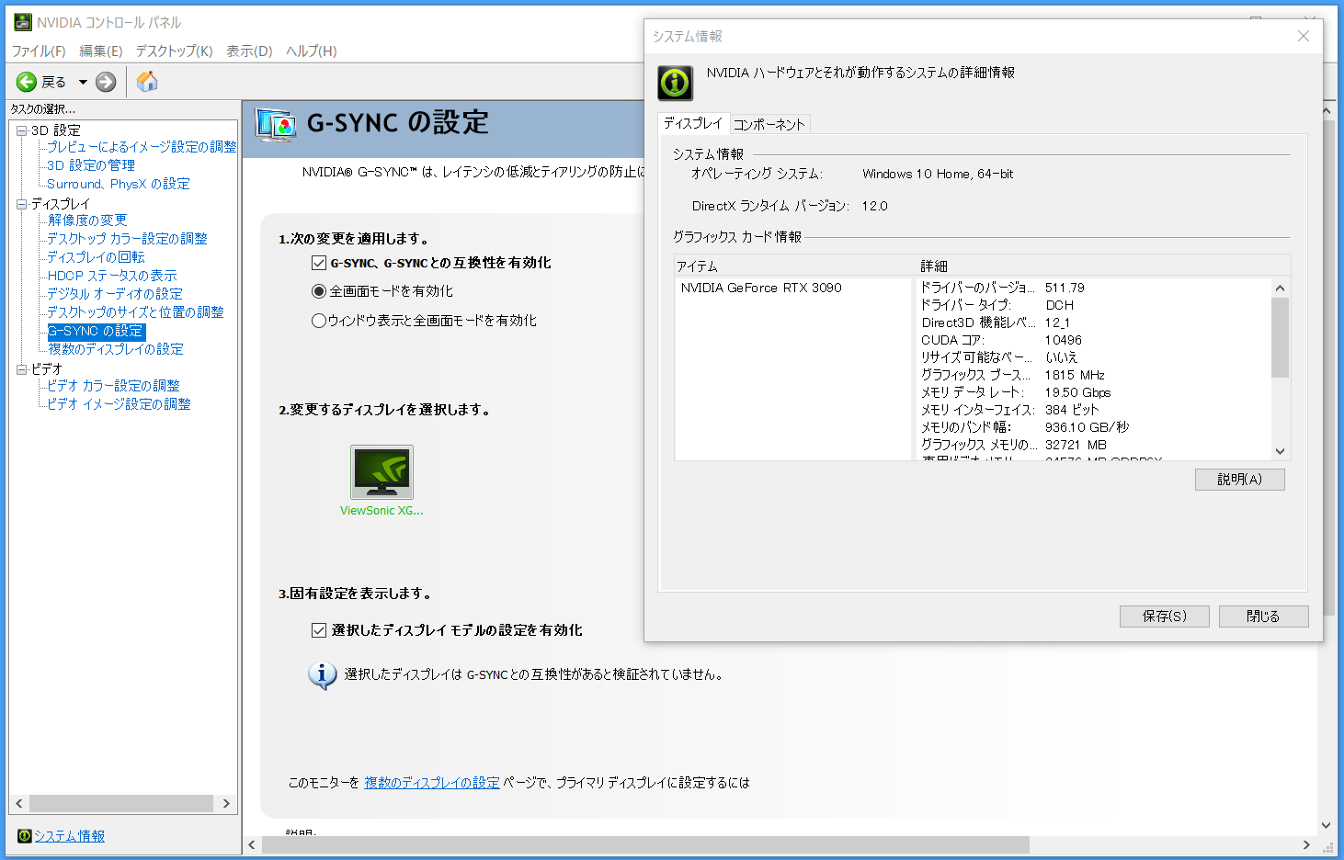Toggle the enable G-SYNC compatibility checkbox
The image size is (1344, 860).
point(319,263)
